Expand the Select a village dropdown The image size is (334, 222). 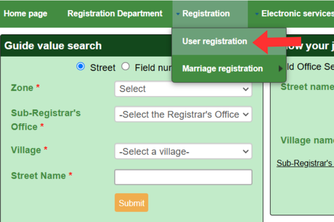[x=183, y=152]
